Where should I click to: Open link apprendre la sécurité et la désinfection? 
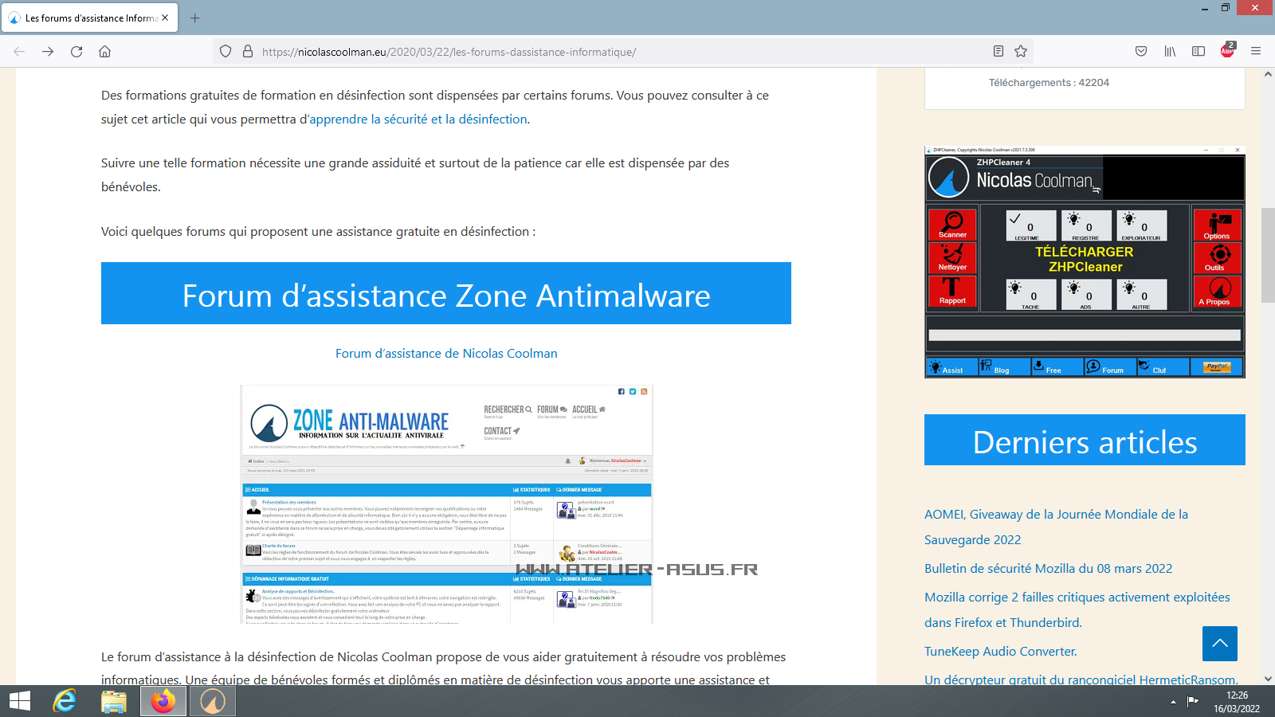[x=418, y=119]
